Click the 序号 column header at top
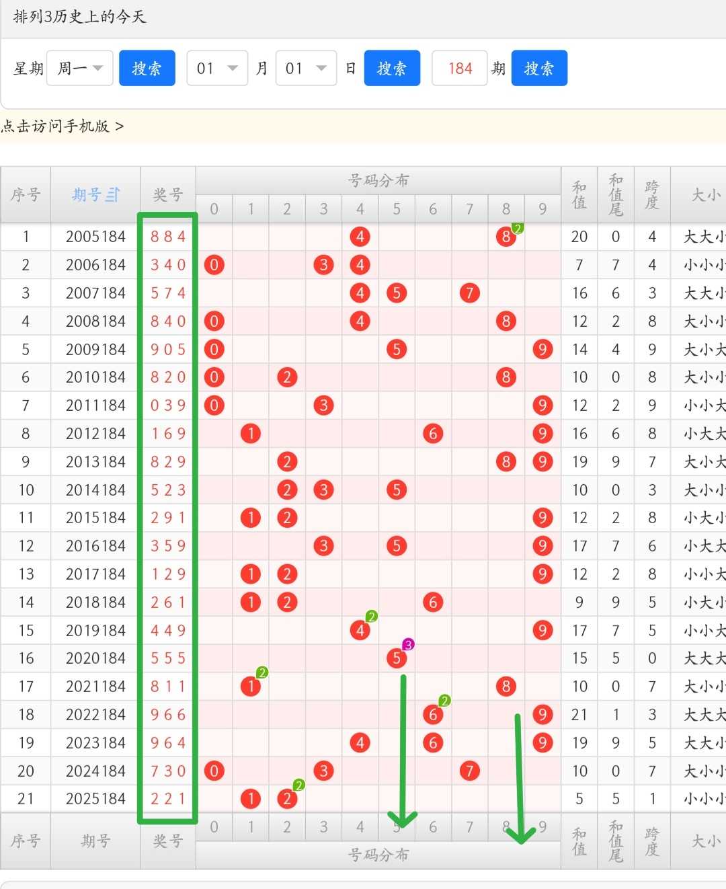The height and width of the screenshot is (889, 726). tap(26, 195)
